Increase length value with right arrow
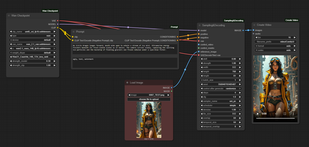Viewport: 309px width, 147px height. click(240, 76)
